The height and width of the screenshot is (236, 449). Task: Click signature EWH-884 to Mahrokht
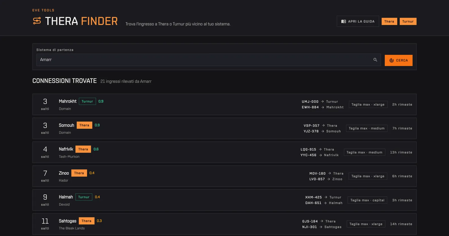pyautogui.click(x=323, y=107)
